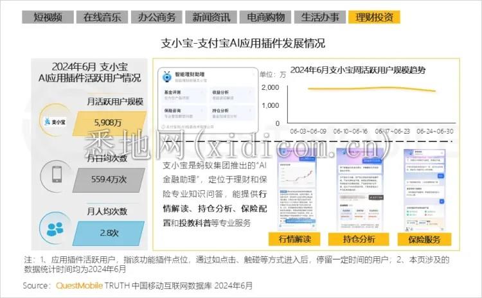Click the 支小宝 logo circle icon

56,121
